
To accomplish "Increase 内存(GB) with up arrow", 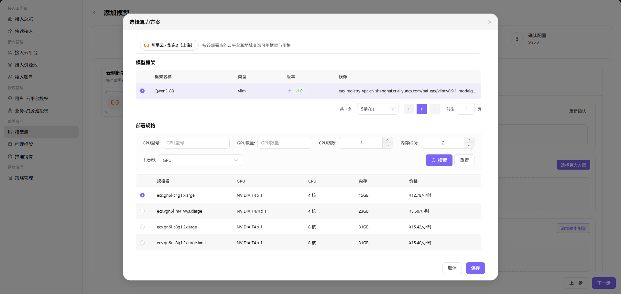I will pos(469,140).
